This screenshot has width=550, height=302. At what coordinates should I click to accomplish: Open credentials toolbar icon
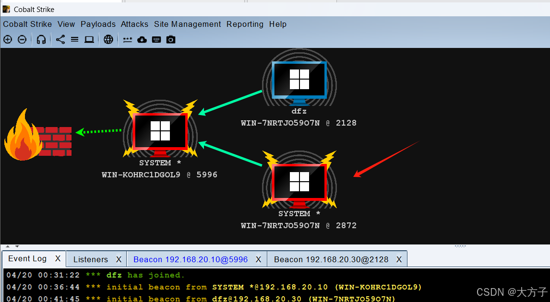click(128, 40)
